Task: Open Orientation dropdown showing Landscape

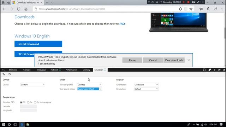Action: coord(146,85)
